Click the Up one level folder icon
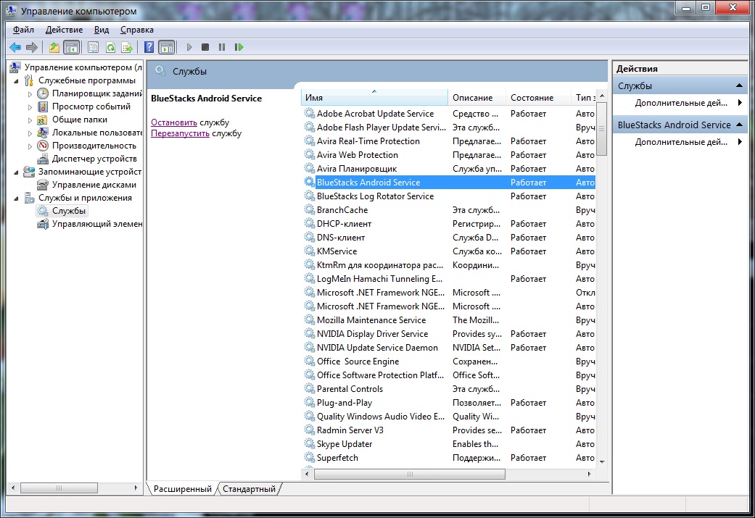This screenshot has width=755, height=518. click(54, 47)
